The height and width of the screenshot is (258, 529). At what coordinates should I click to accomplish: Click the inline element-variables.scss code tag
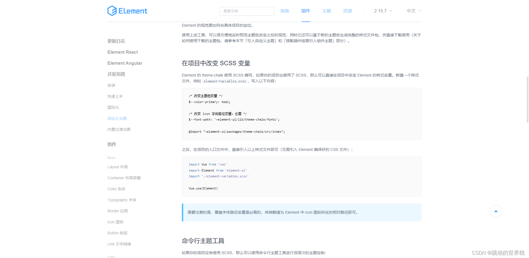pos(225,81)
